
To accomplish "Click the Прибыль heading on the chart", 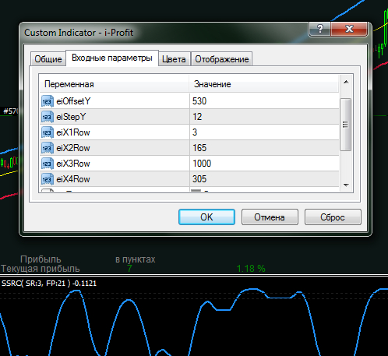I will click(41, 259).
